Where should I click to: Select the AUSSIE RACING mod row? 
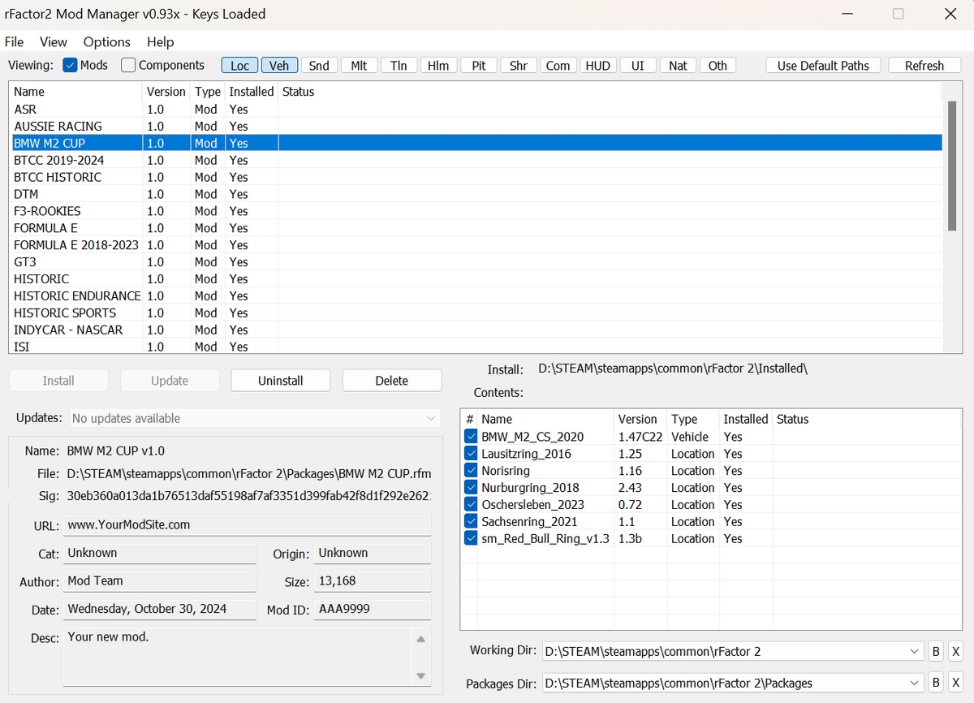[x=476, y=126]
